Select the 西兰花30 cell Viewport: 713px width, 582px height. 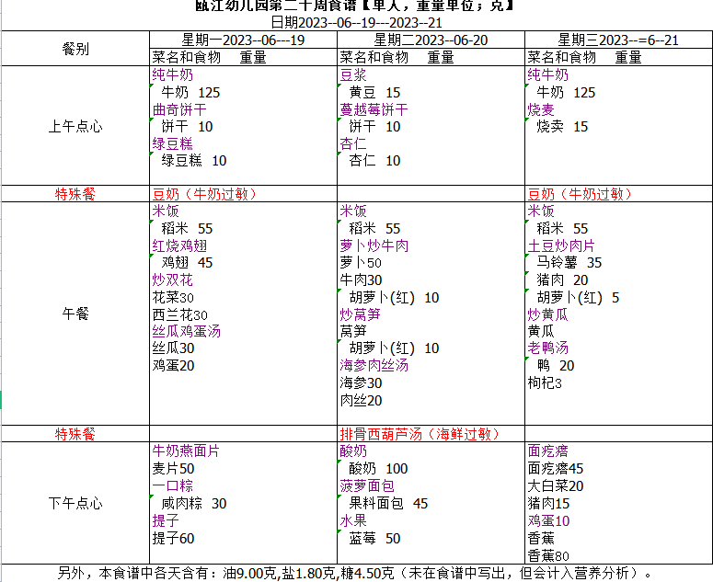179,314
